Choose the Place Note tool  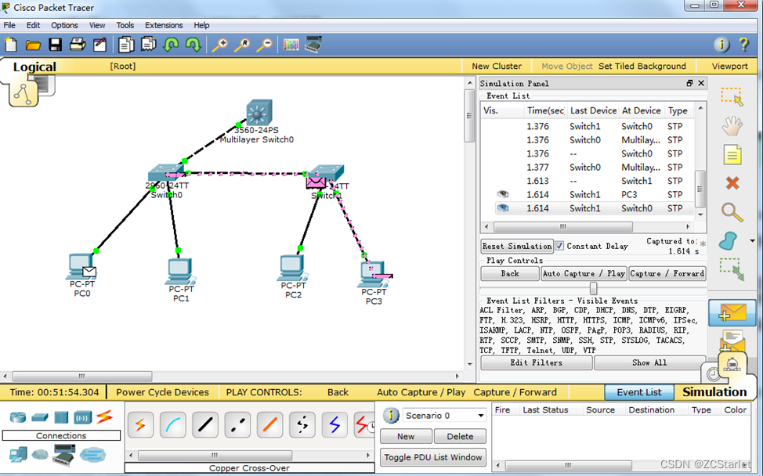(732, 155)
